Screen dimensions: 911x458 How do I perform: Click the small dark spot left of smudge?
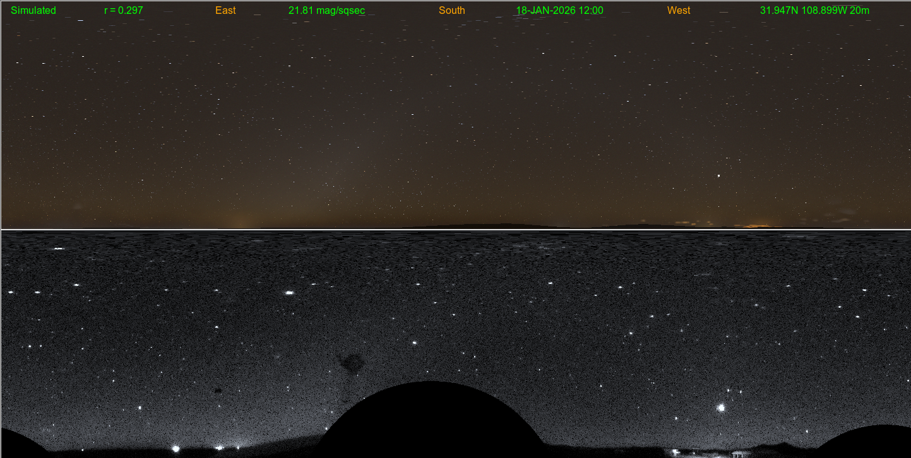218,391
